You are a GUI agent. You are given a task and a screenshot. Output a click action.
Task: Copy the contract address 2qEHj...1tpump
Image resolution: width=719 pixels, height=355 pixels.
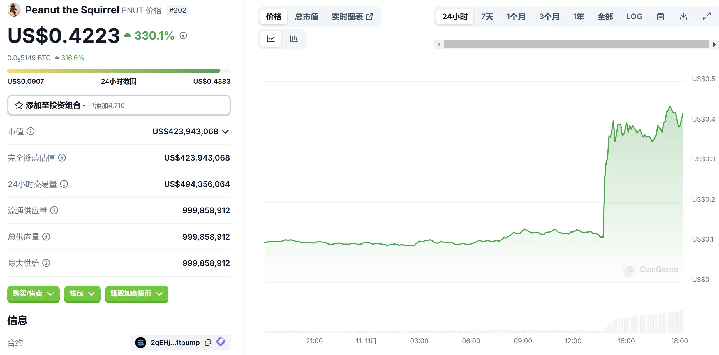pos(208,342)
